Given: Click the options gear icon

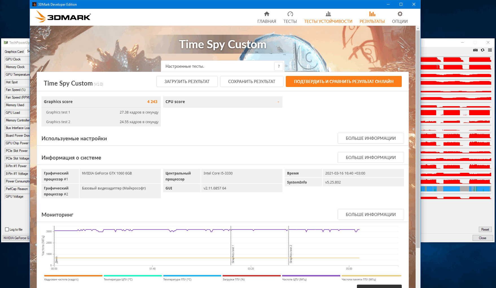Looking at the screenshot, I should (400, 14).
